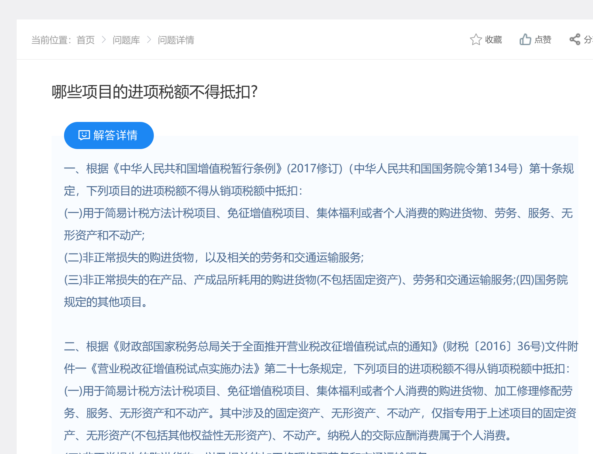Click the thumbs-up icon to like
Screen dimensions: 593x454
[525, 40]
